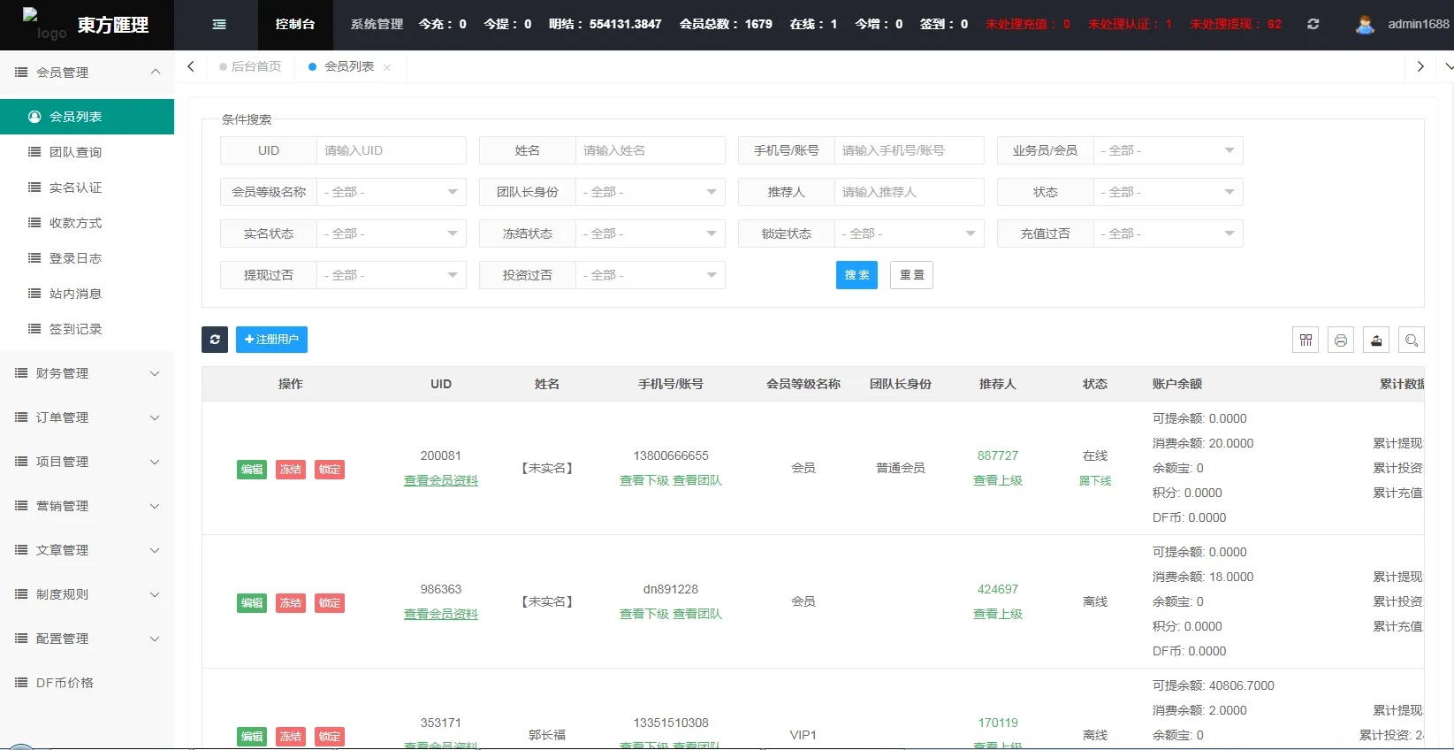Expand the 冻结状态 dropdown

point(650,233)
